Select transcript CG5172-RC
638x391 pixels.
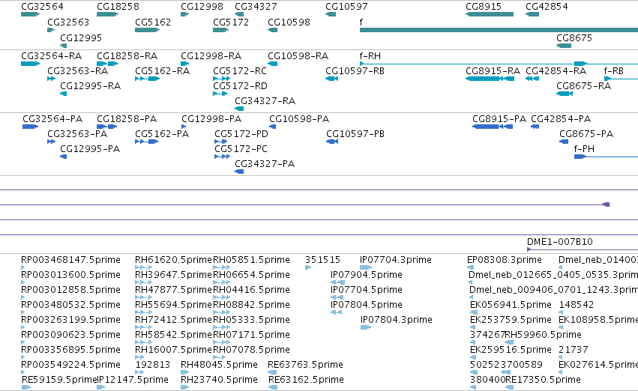[x=240, y=71]
